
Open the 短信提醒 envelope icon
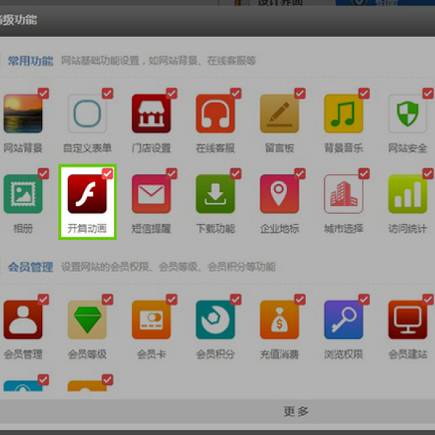coord(152,194)
